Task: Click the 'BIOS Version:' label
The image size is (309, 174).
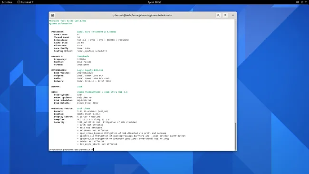Action: pos(62,73)
